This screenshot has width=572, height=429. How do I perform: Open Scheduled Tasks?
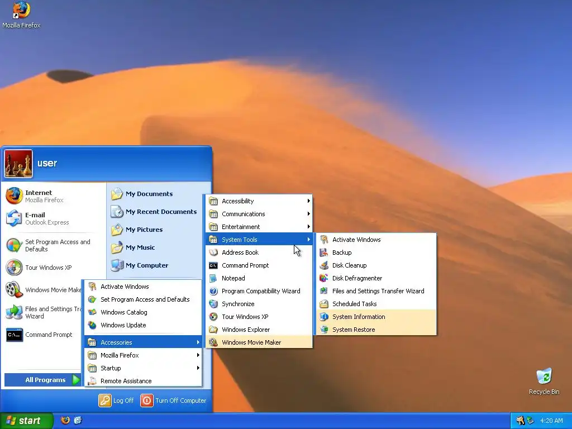(376, 304)
